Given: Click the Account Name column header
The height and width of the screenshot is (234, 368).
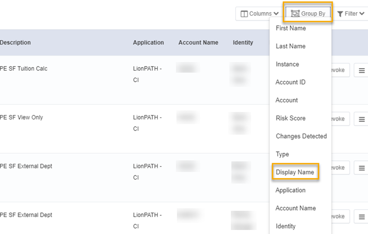Looking at the screenshot, I should click(198, 42).
